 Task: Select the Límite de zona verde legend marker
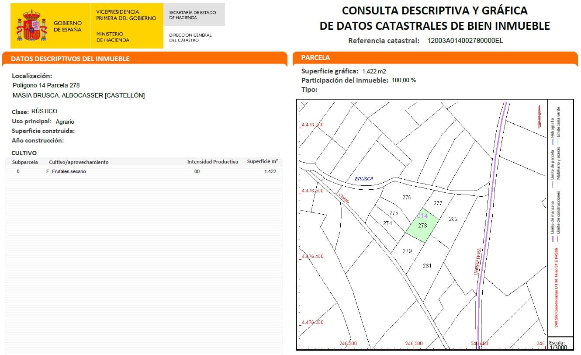tap(558, 142)
